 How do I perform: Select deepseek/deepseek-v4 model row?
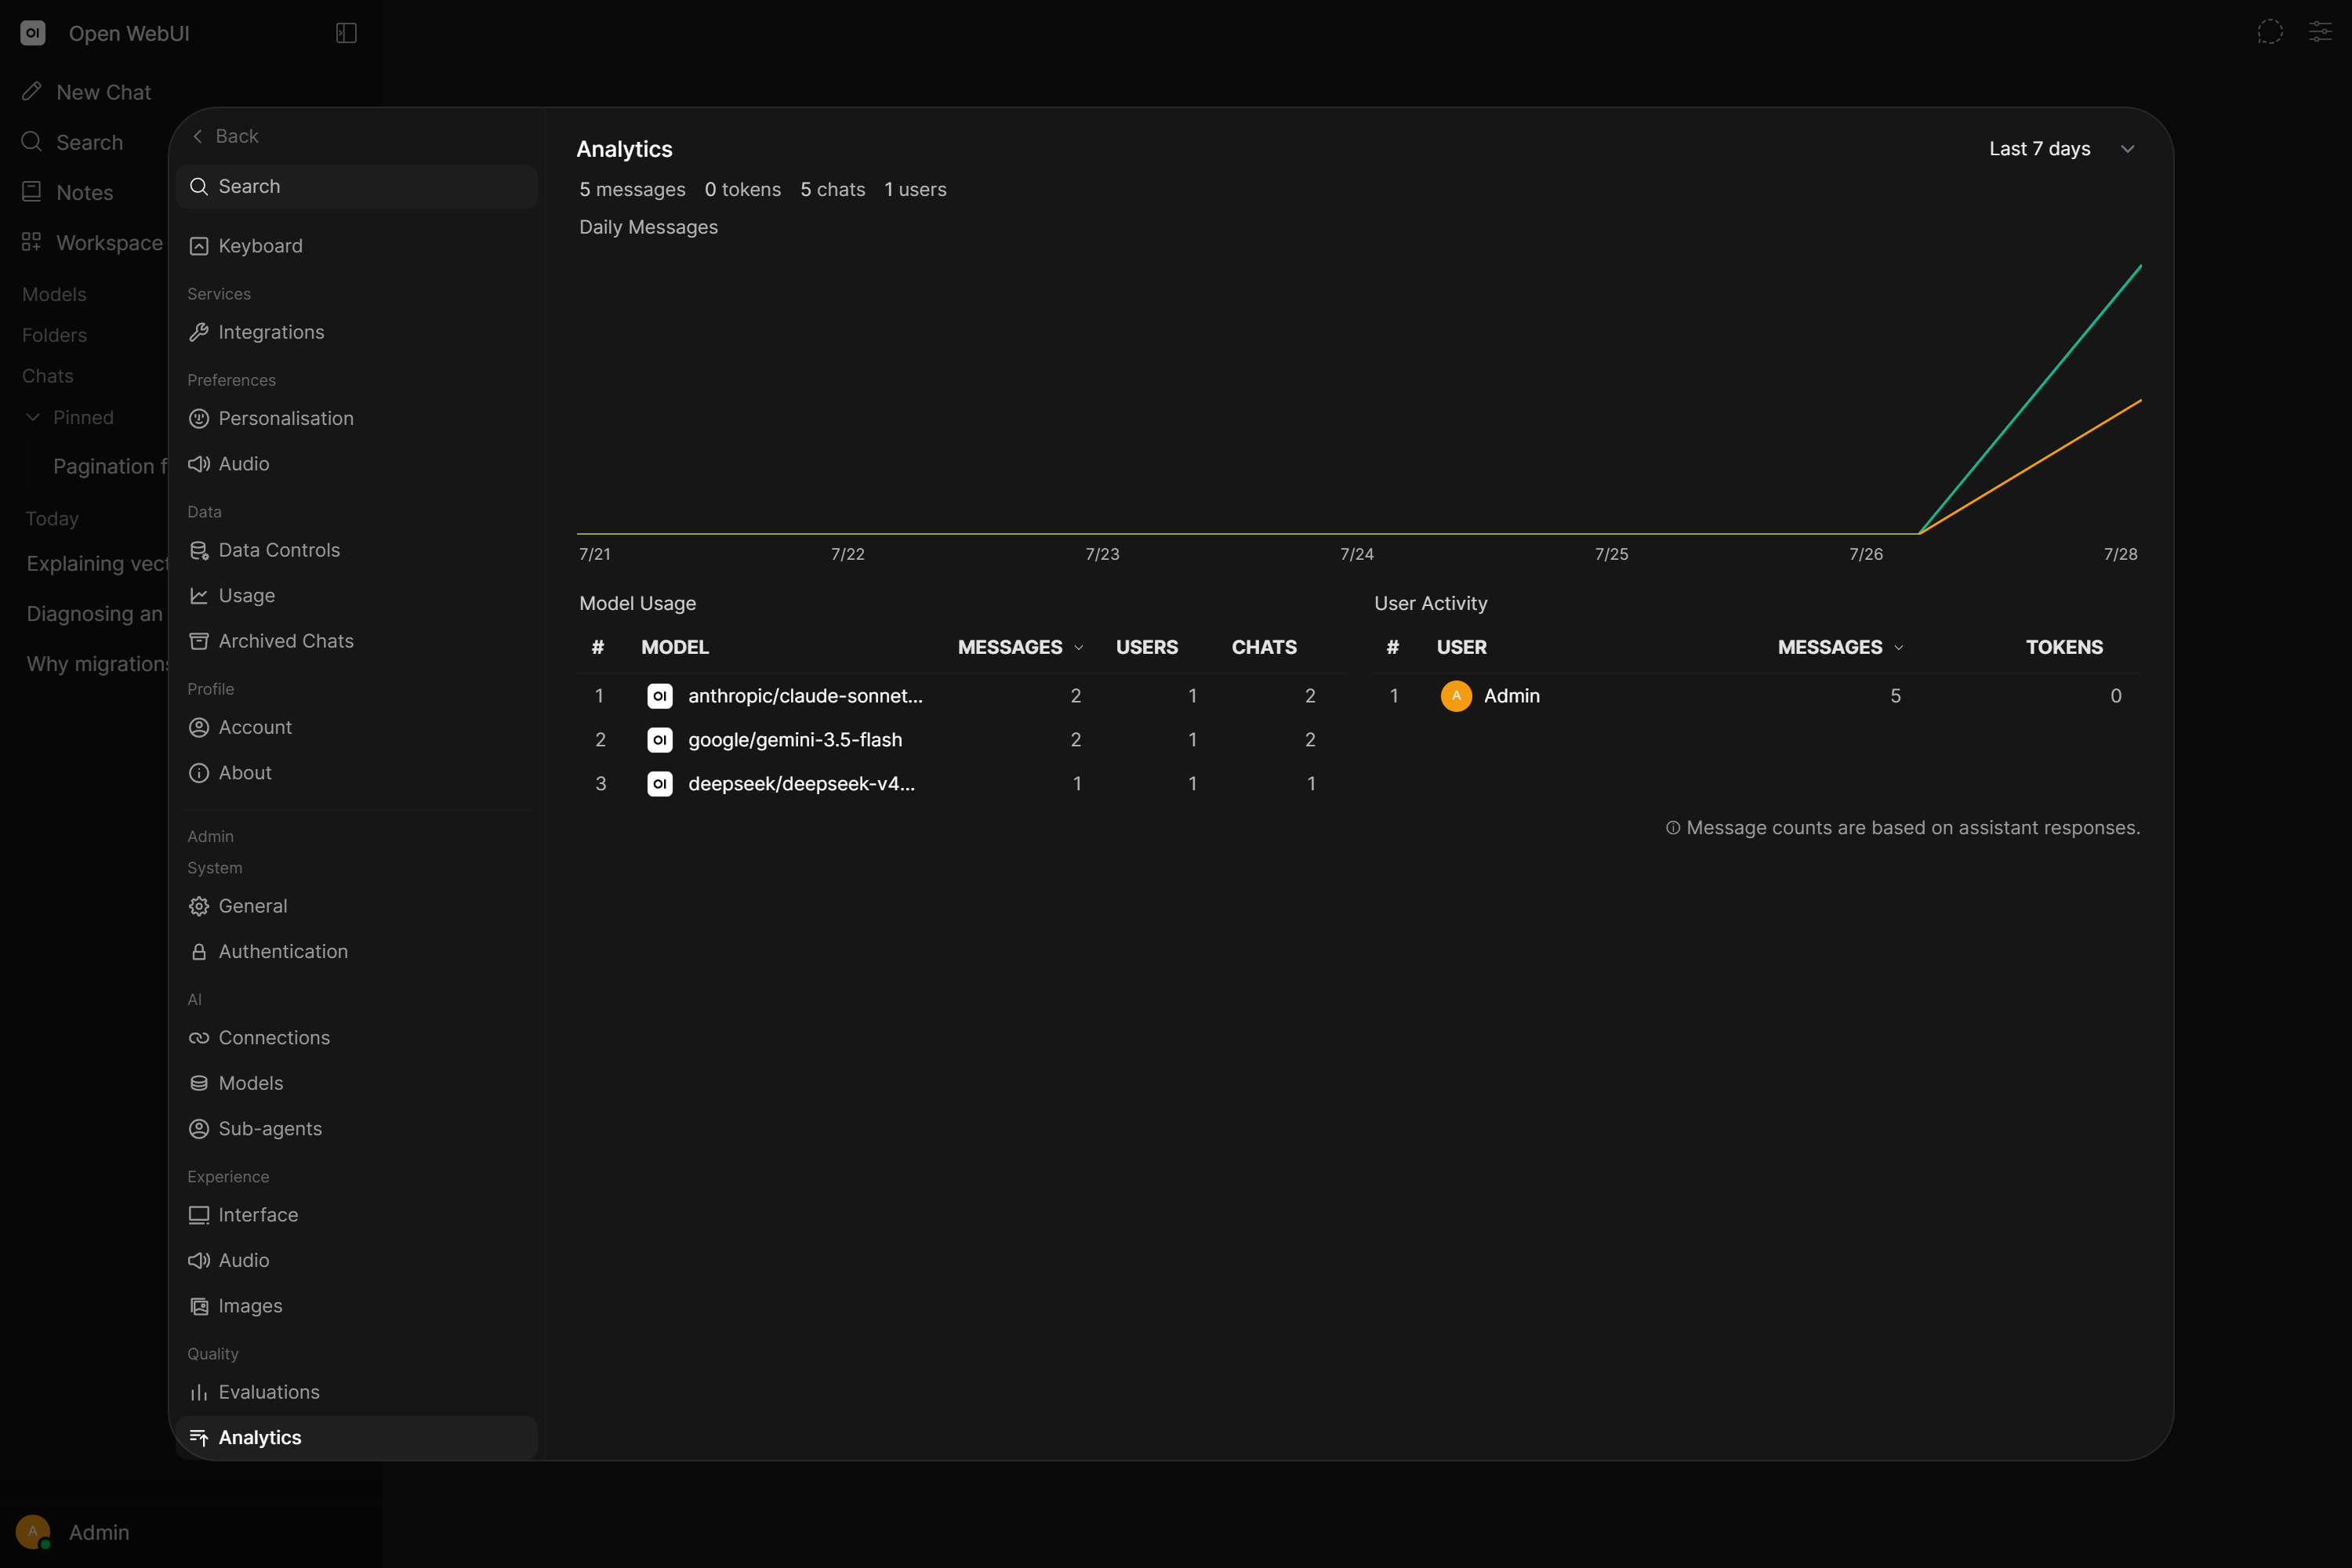[961, 784]
